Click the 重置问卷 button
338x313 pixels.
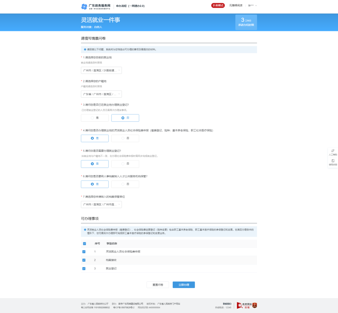(x=158, y=285)
